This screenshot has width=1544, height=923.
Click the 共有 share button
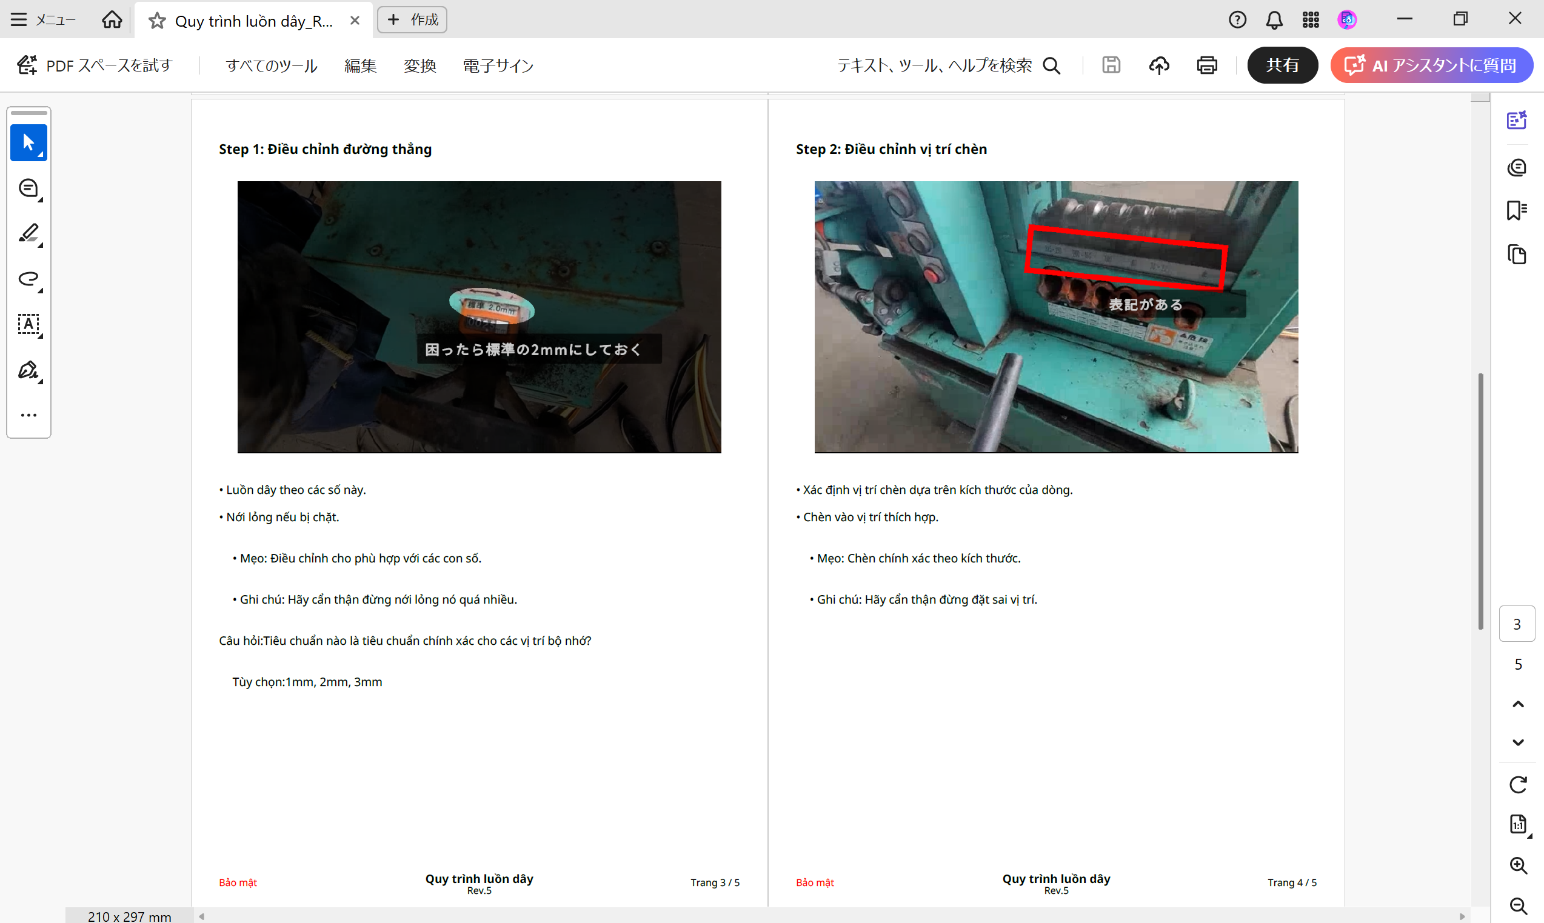click(1282, 65)
